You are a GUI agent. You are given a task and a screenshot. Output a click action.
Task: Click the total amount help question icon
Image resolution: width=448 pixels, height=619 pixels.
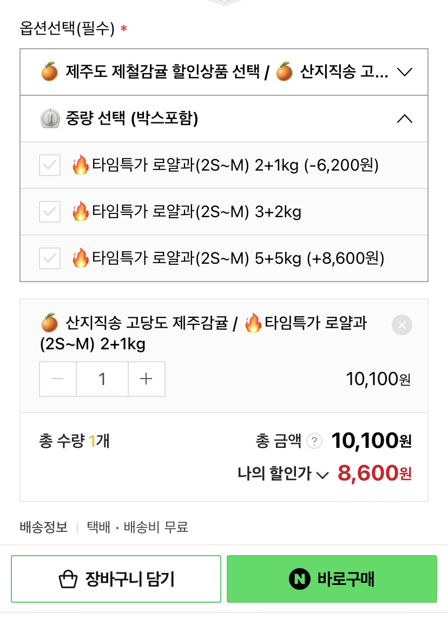[x=314, y=441]
